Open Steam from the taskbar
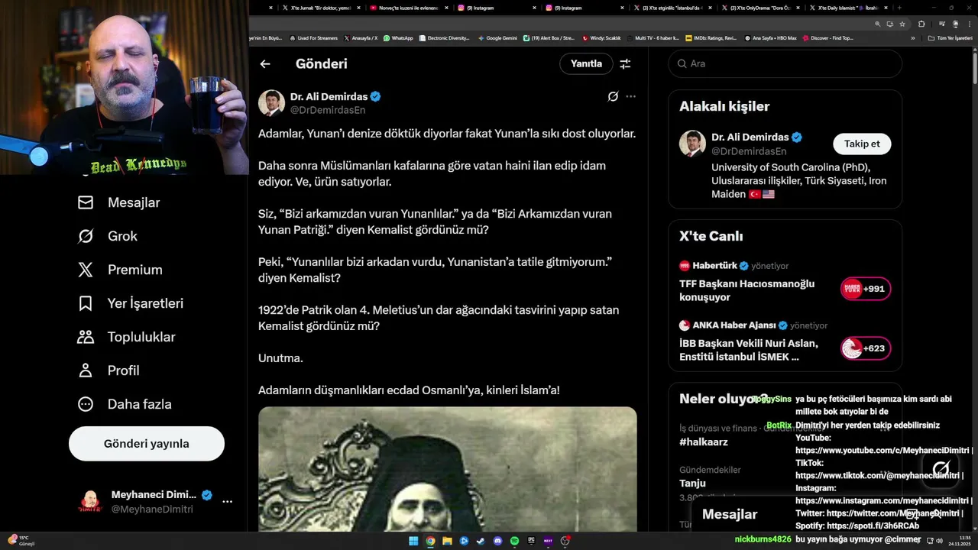 (x=481, y=541)
